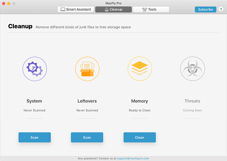This screenshot has width=227, height=161.
Task: Click the Leftovers heading label
Action: tap(87, 101)
